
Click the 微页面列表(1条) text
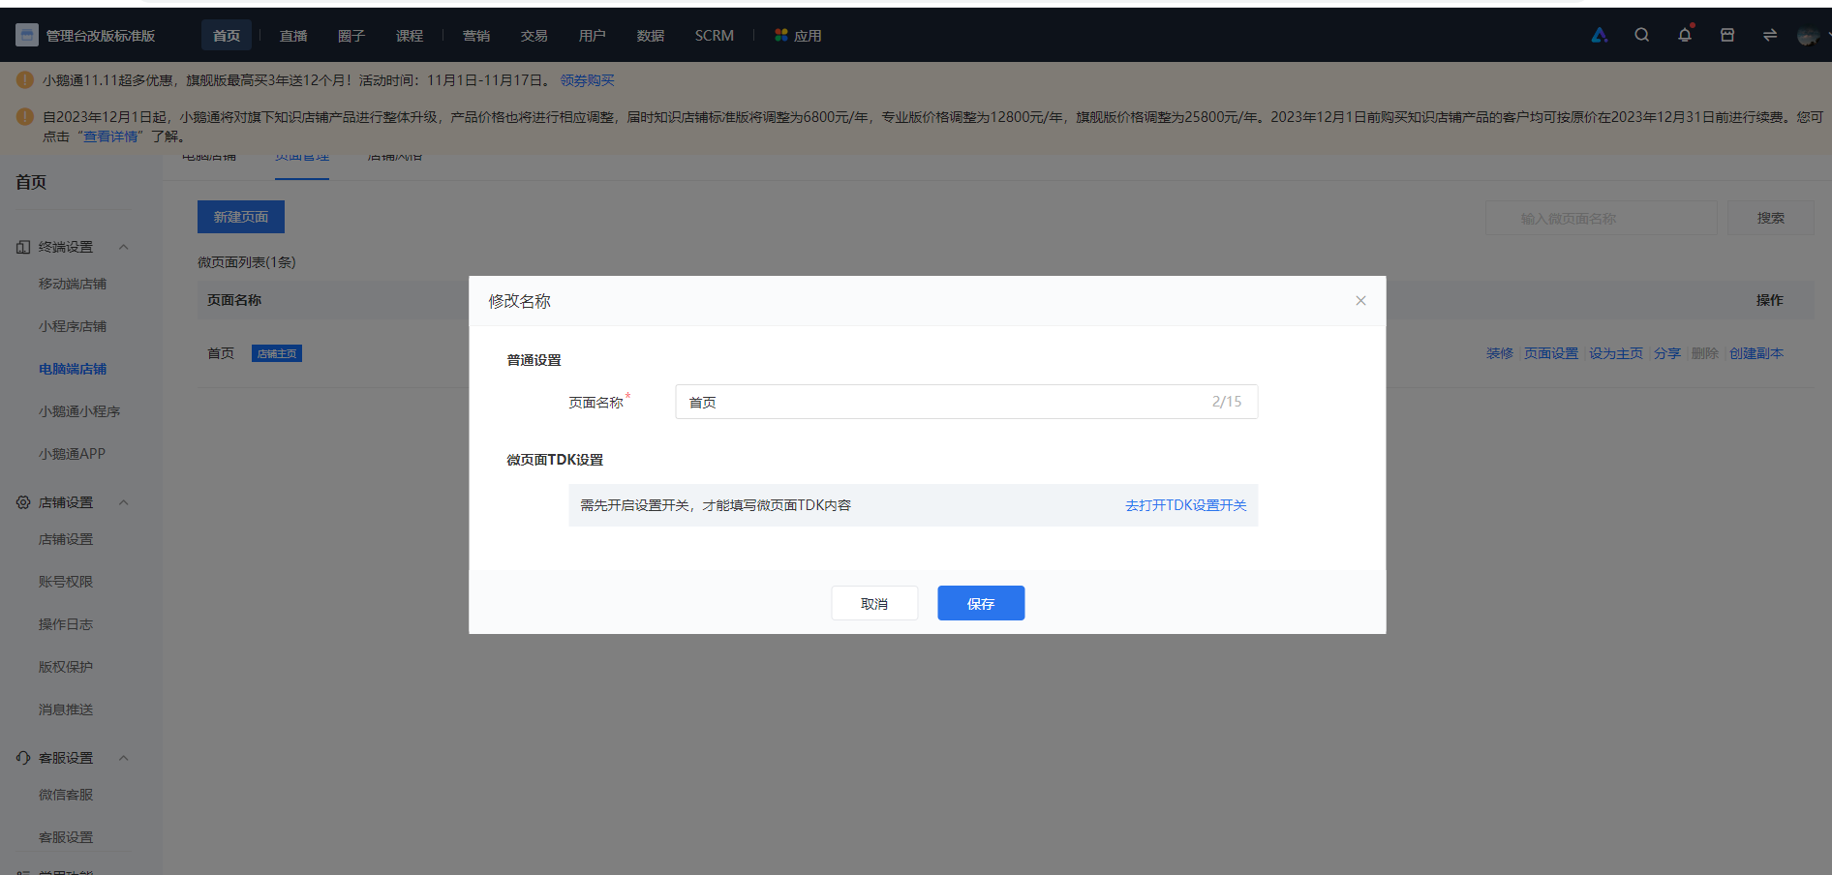tap(247, 262)
